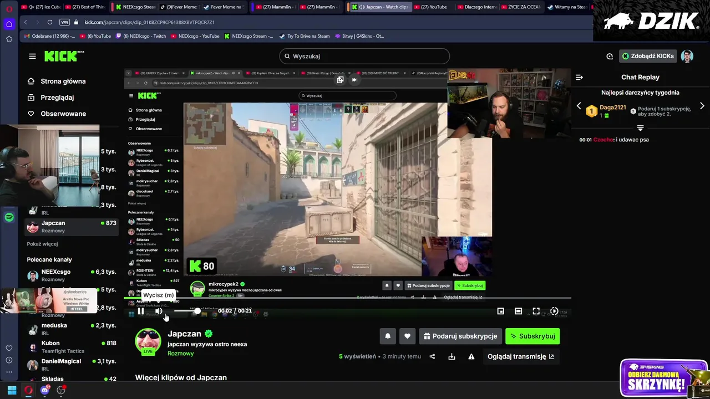The image size is (710, 399).
Task: Open Try To Drive na Steam bookmark
Action: [x=305, y=36]
